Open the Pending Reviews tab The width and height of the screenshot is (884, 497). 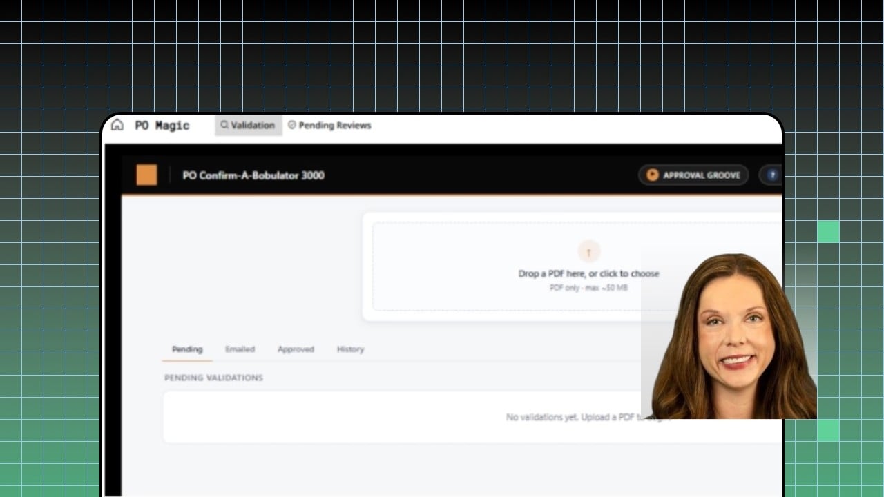(x=329, y=125)
